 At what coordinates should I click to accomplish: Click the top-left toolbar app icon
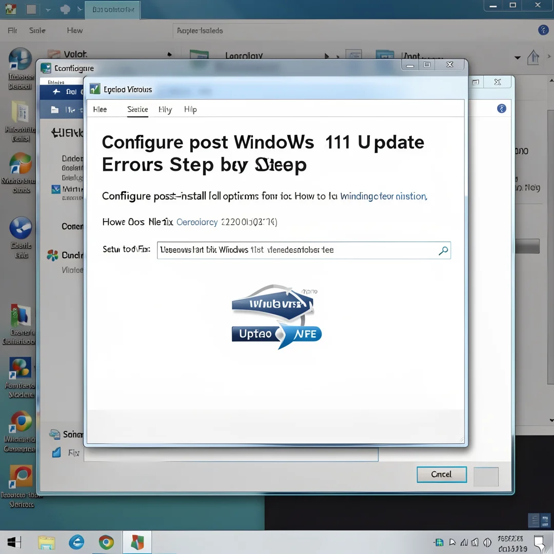11,9
